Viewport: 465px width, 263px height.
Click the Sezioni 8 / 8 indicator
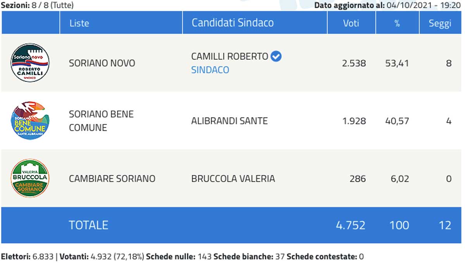[37, 5]
